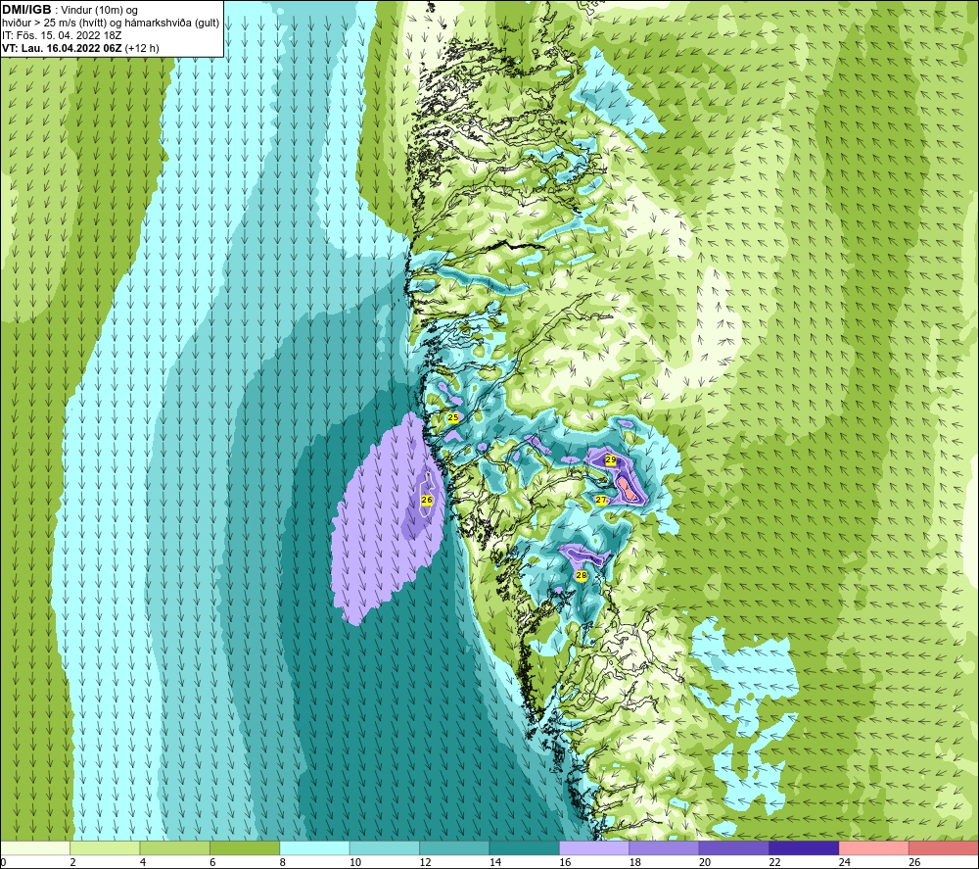Click the yellow gust label 26
The height and width of the screenshot is (869, 979).
coord(427,500)
